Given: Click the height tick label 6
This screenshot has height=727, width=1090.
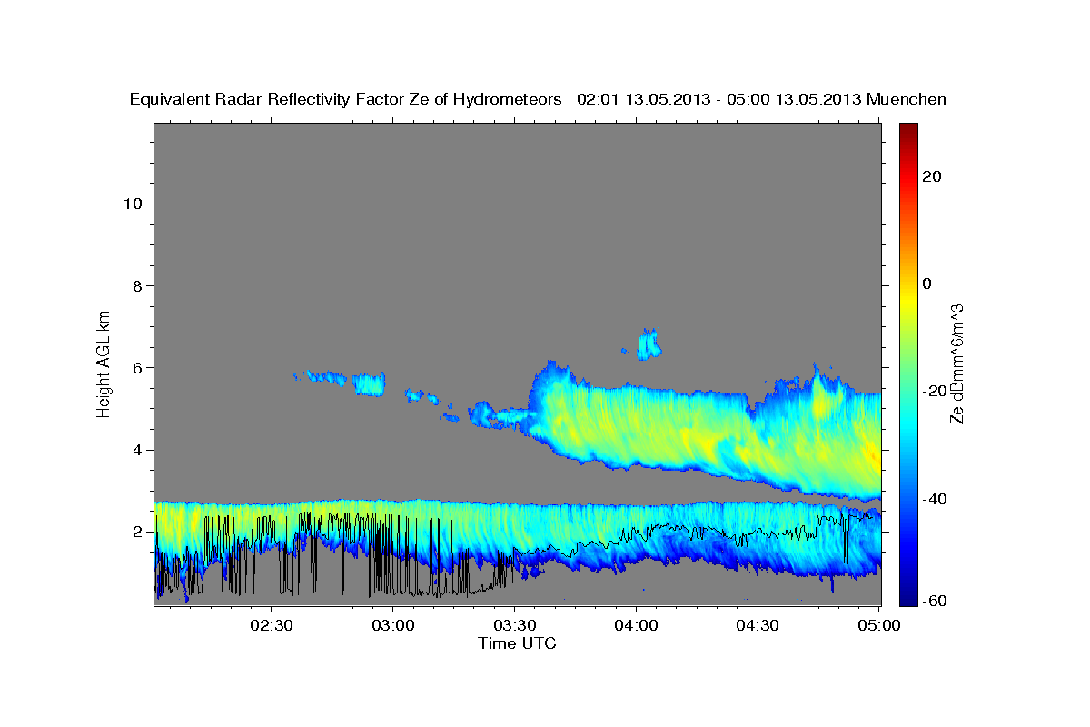Looking at the screenshot, I should point(138,368).
